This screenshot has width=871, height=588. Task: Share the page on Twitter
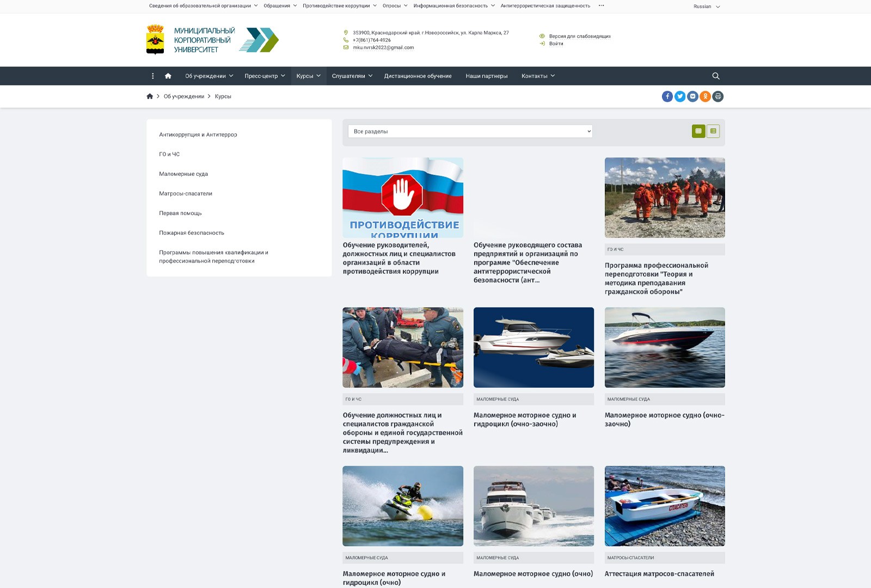(x=680, y=96)
